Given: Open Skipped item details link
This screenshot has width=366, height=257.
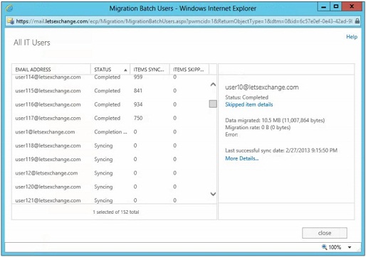Looking at the screenshot, I should point(249,104).
